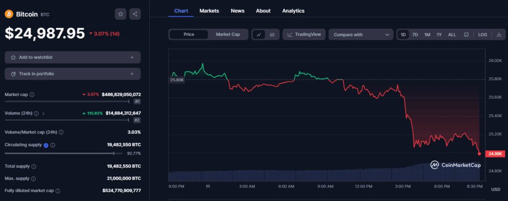Click the USD currency label
508x201 pixels.
pos(496,190)
